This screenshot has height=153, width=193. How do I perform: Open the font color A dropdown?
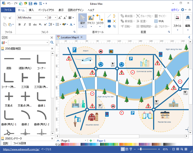point(74,24)
